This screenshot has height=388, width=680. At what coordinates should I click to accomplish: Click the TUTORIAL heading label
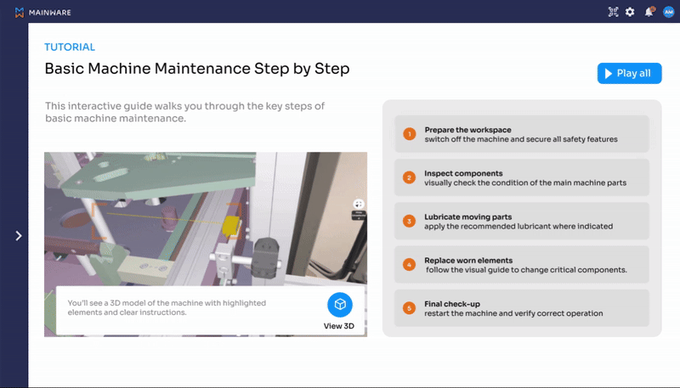point(70,48)
